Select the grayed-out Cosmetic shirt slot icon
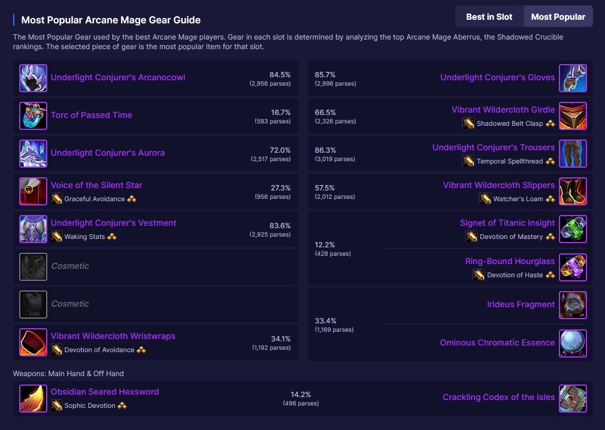The width and height of the screenshot is (605, 430). [x=33, y=266]
